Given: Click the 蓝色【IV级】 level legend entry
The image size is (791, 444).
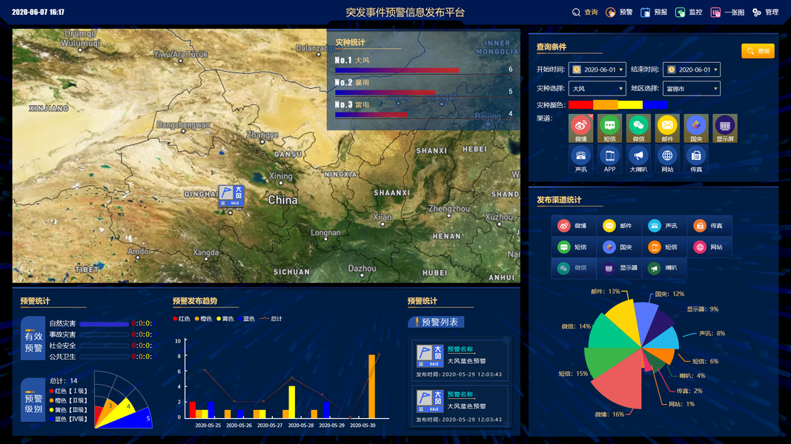Looking at the screenshot, I should point(69,419).
